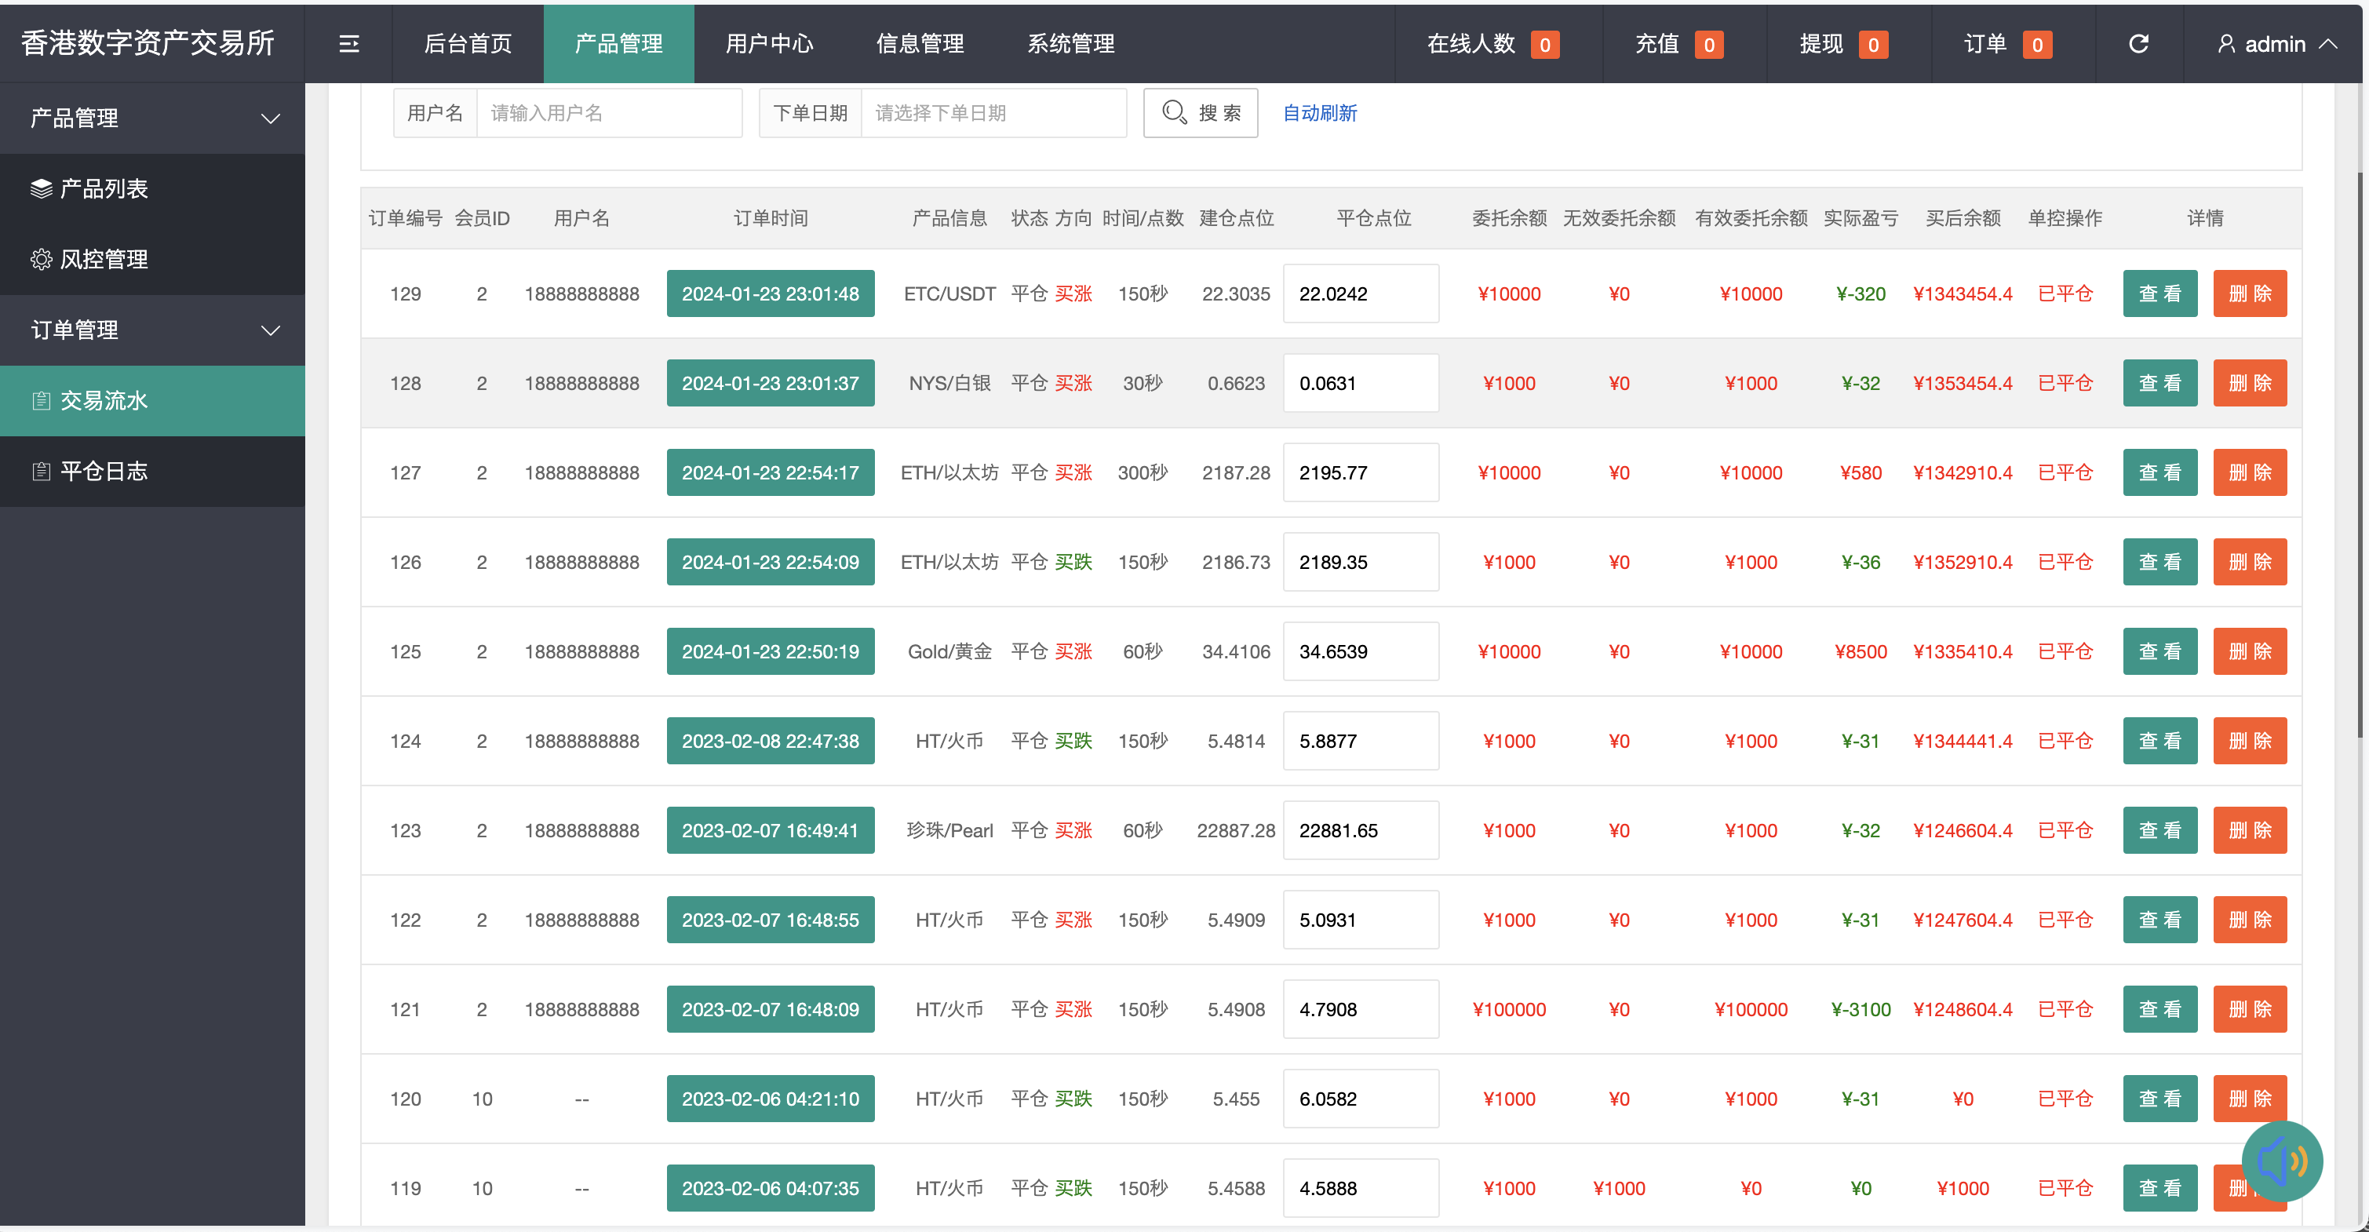Toggle 已平仓 status for order 129
The height and width of the screenshot is (1232, 2369).
click(2065, 293)
